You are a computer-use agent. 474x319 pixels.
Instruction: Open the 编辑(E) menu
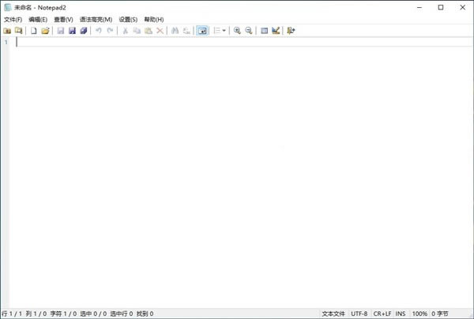tap(38, 20)
